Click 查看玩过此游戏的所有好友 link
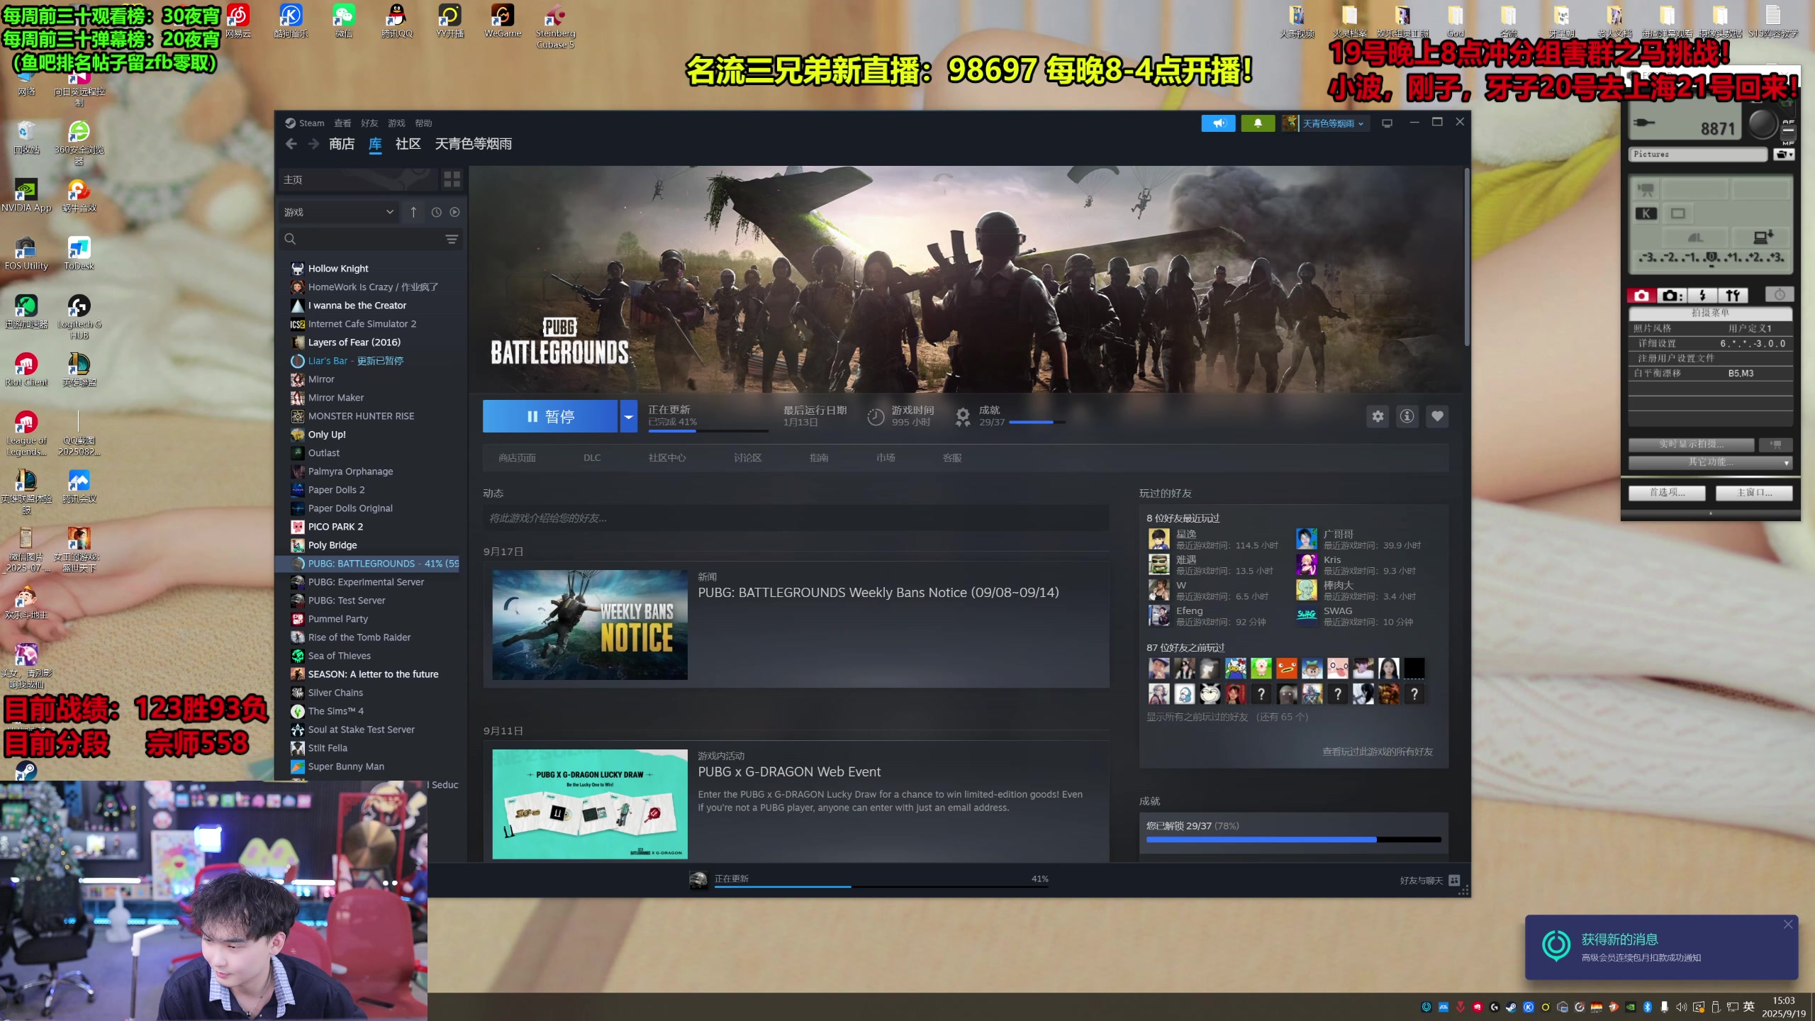This screenshot has width=1815, height=1021. 1378,752
